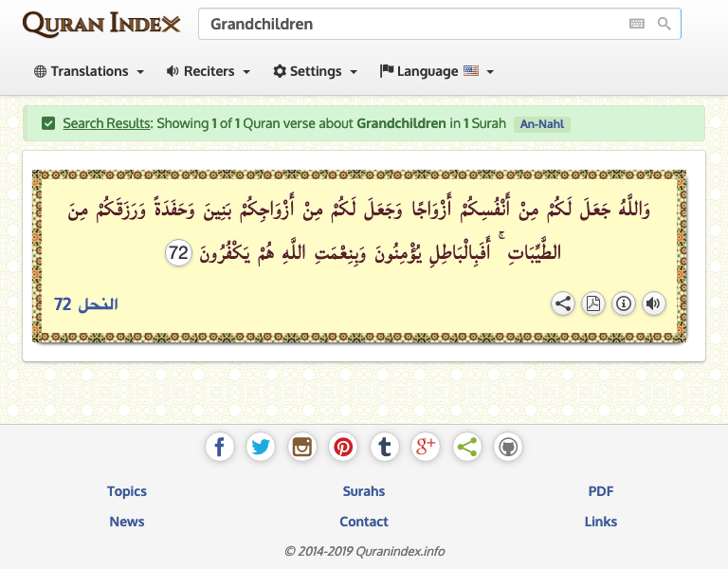Open the Facebook social icon
728x569 pixels.
tap(220, 447)
